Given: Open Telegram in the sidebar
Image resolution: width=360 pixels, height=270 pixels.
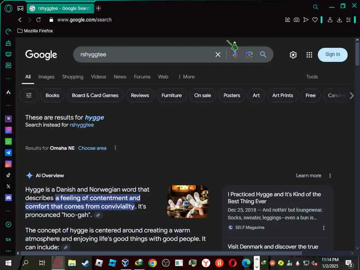Looking at the screenshot, I should pyautogui.click(x=8, y=153).
